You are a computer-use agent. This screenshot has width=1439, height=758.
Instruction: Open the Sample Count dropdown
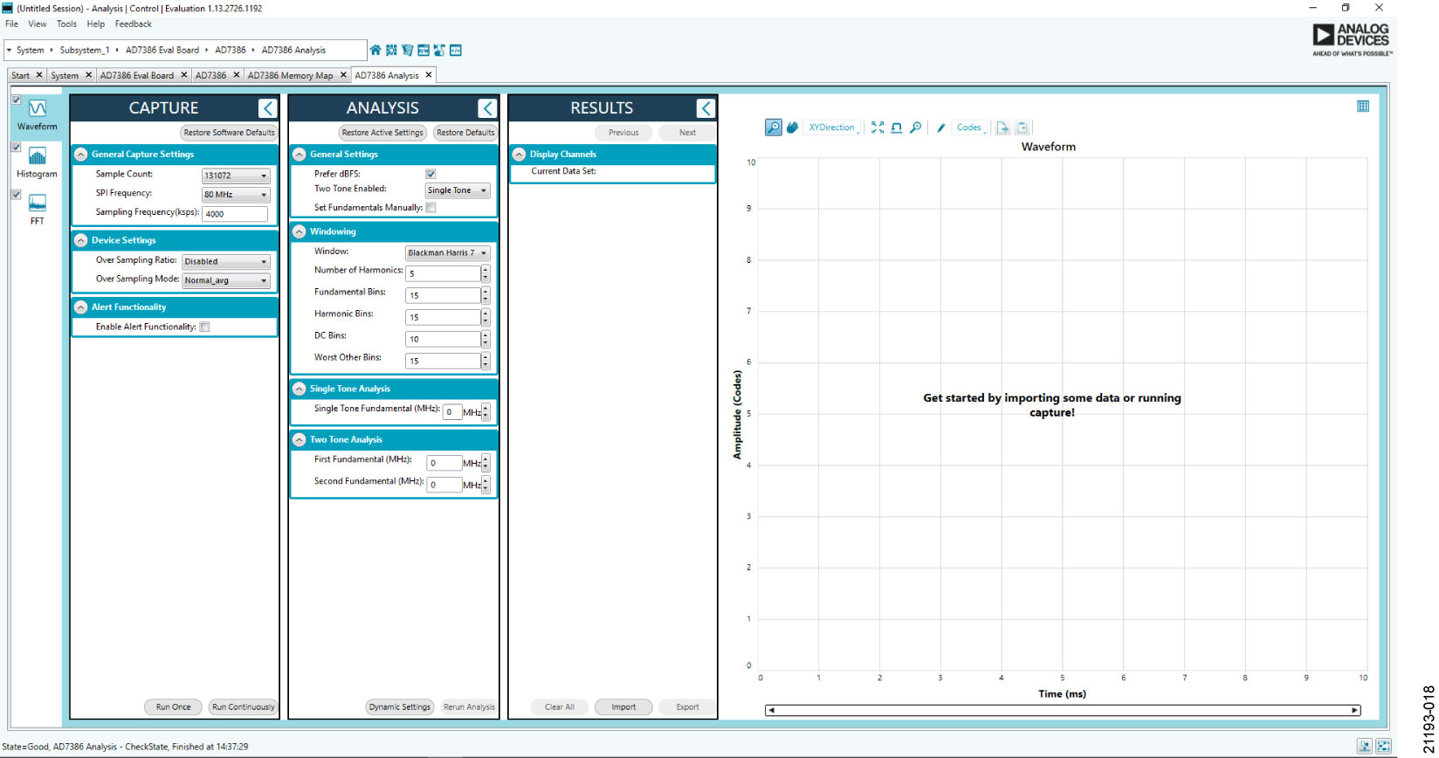tap(236, 176)
